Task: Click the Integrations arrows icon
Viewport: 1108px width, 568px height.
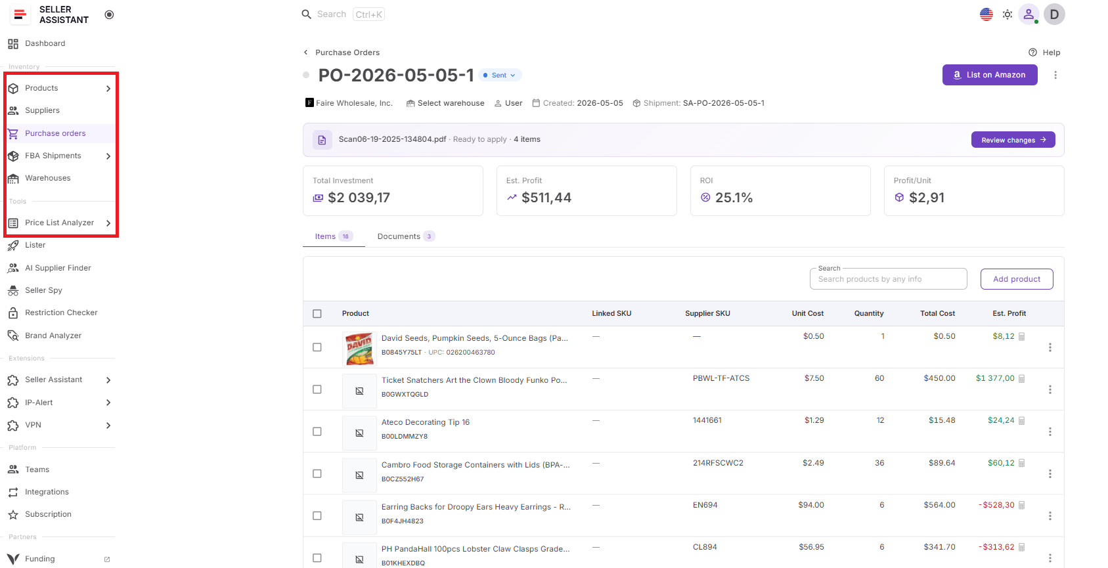Action: [x=13, y=492]
